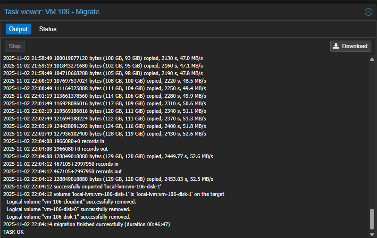Screen dimensions: 377x238
Task: Click the scrollbar down arrow
Action: (372, 233)
